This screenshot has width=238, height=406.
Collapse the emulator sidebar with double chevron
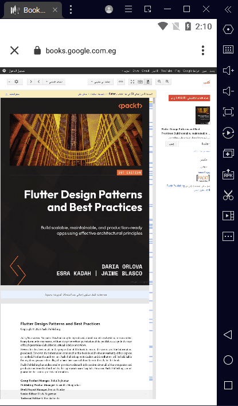coord(228,10)
